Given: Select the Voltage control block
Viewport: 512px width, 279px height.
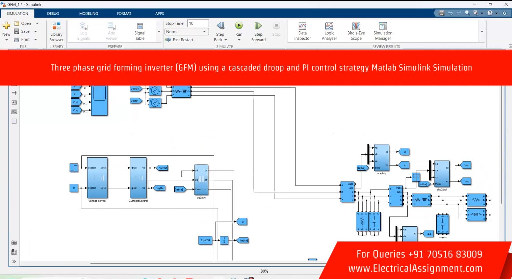Looking at the screenshot, I should click(x=97, y=178).
